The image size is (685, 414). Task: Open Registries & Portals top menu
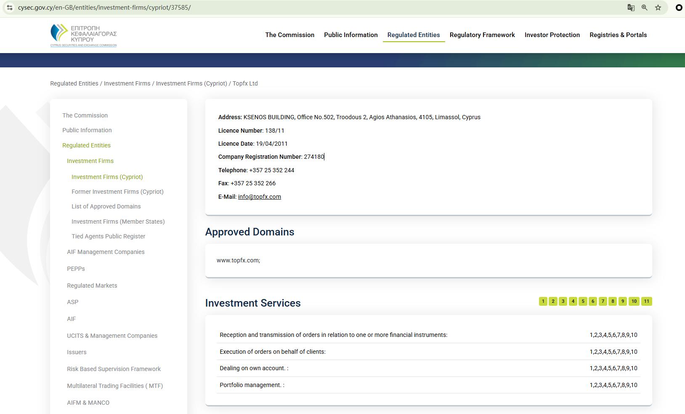coord(618,35)
